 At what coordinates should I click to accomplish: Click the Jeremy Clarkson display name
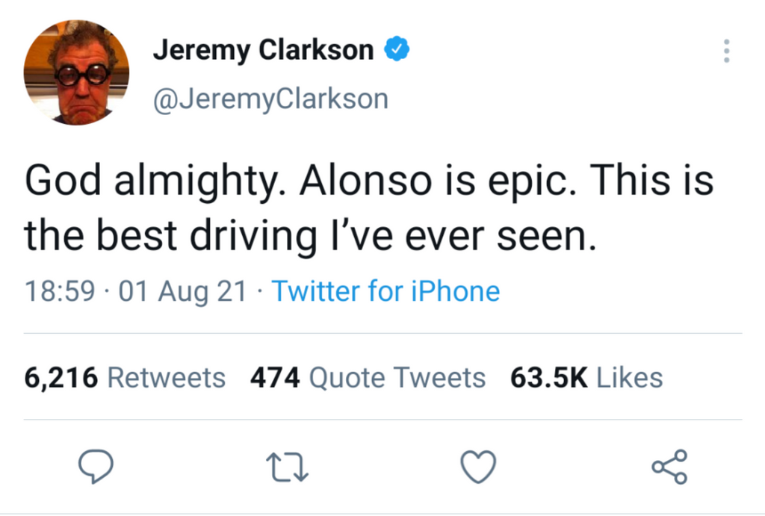pos(263,50)
